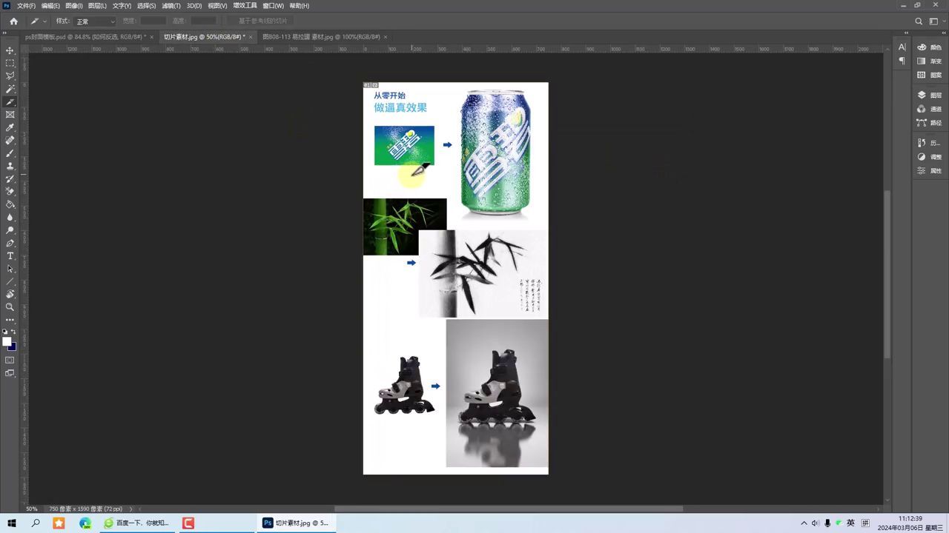Click the foreground color swatch

click(x=7, y=341)
